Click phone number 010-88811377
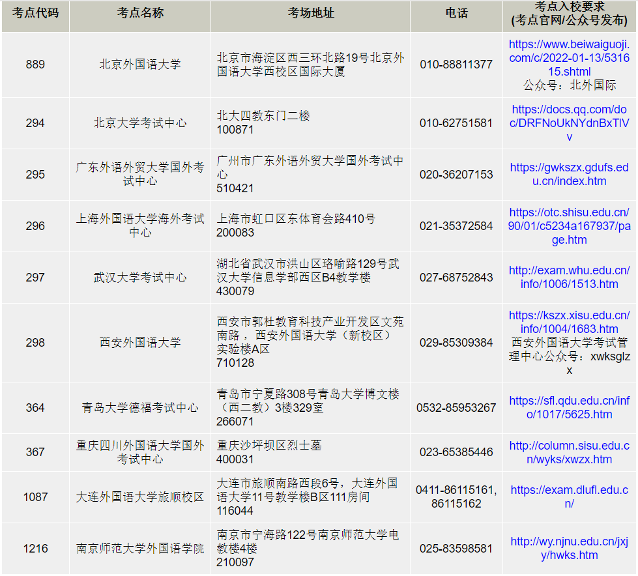Viewport: 638px width, 576px height. 456,65
